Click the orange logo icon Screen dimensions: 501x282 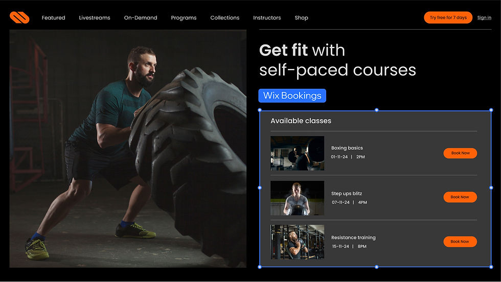(x=19, y=17)
